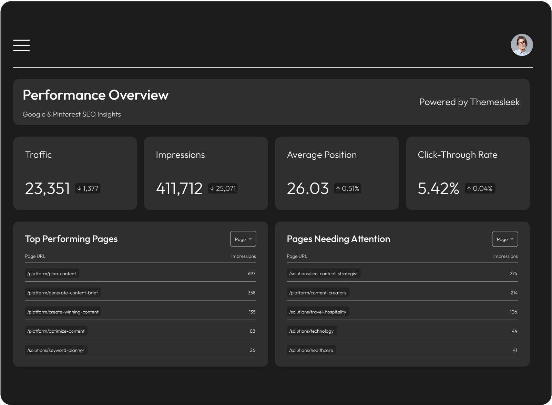Screen dimensions: 552x405
Task: Open the /solutions/keyword-planner page URL
Action: pyautogui.click(x=56, y=350)
